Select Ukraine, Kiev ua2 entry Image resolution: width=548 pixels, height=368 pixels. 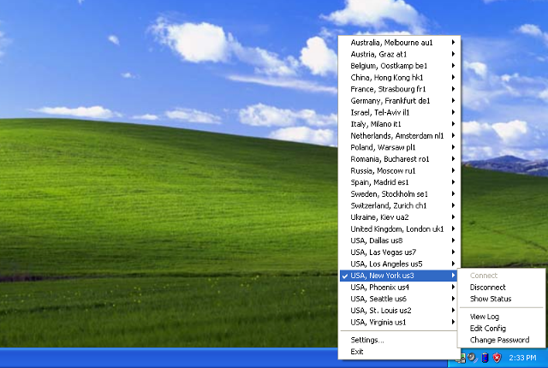(399, 217)
